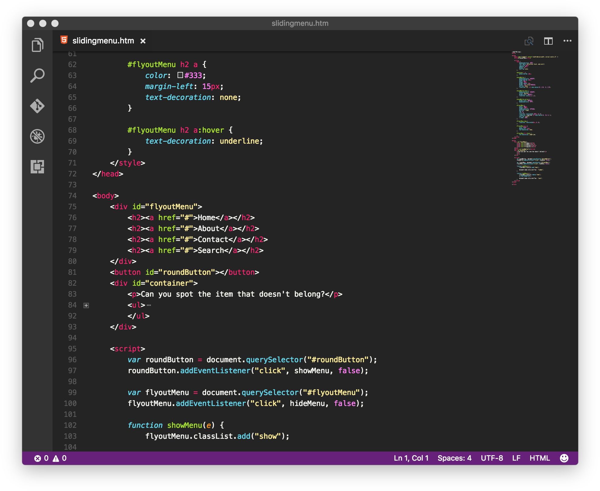Viewport: 600px width, 491px height.
Task: Open the Source Control view
Action: tap(37, 106)
